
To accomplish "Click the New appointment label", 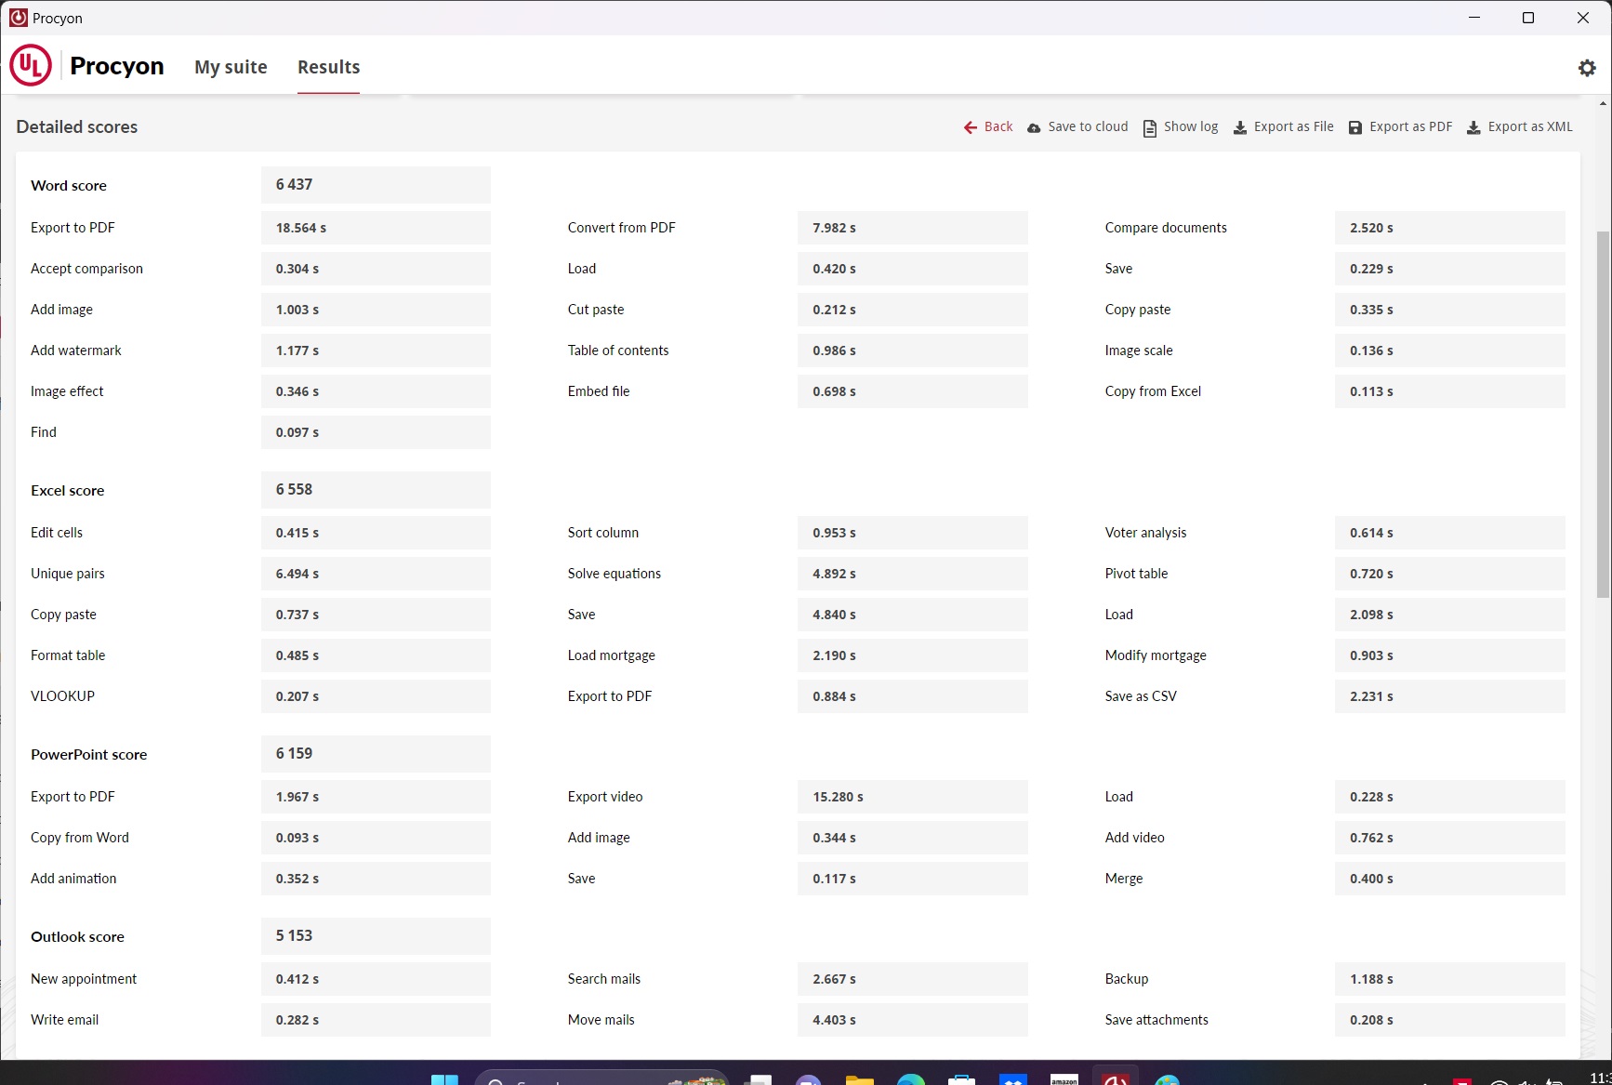I will pos(84,979).
